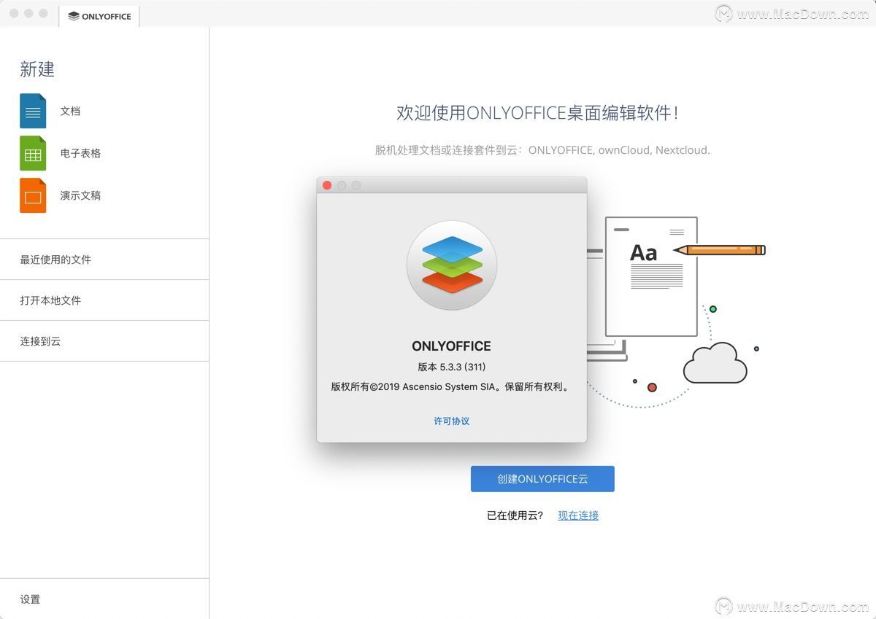Click the bold ONLYOFFICE name in the About dialog
Viewport: 876px width, 619px height.
coord(452,346)
